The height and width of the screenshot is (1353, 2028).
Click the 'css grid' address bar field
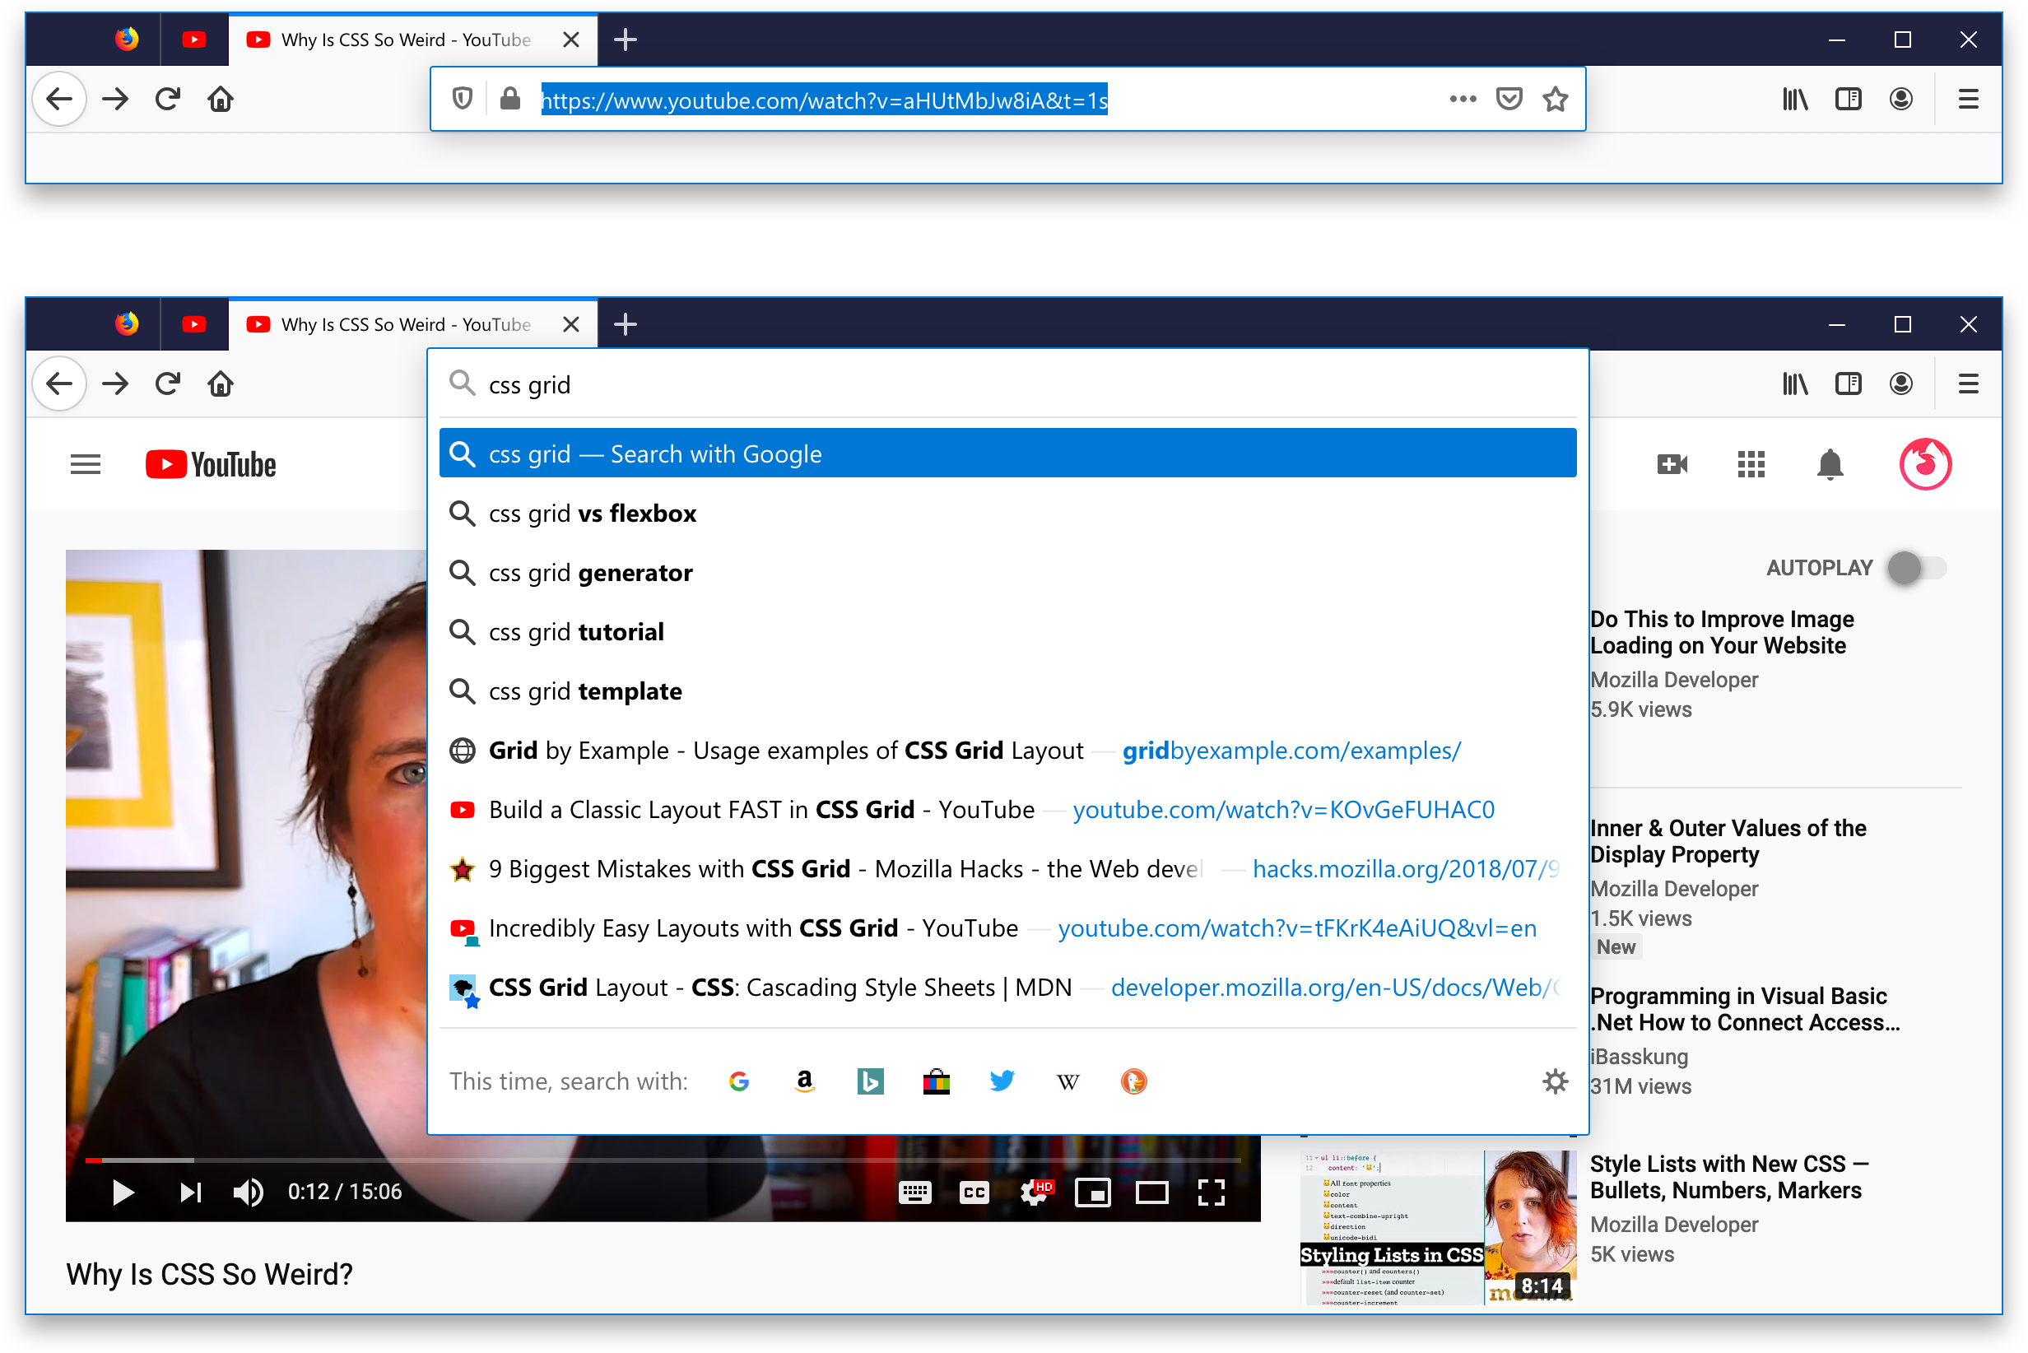click(x=1008, y=384)
